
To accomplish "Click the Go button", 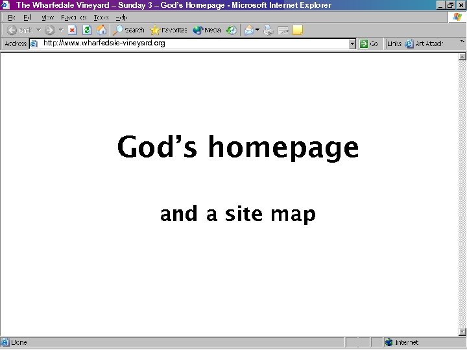I will 368,44.
